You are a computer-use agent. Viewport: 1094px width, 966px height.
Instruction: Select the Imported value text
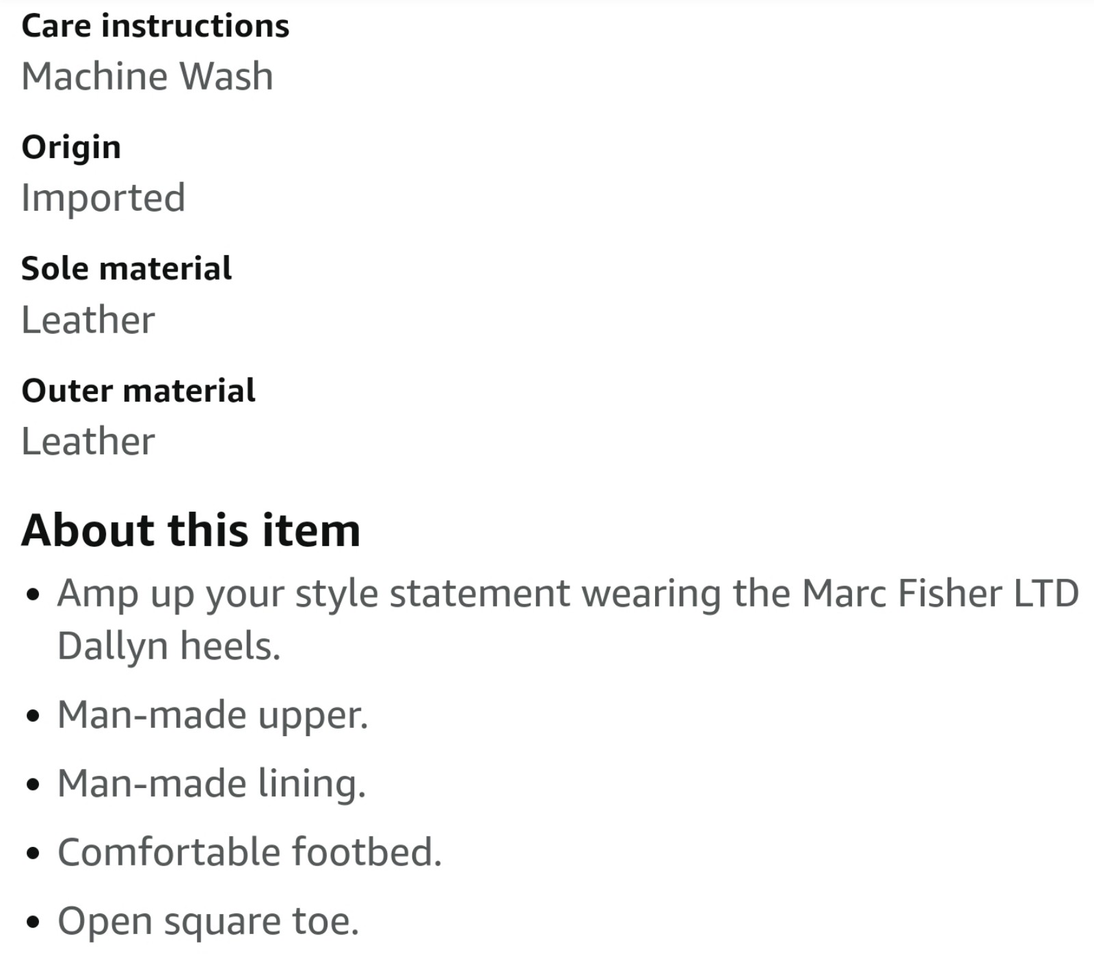pos(103,198)
